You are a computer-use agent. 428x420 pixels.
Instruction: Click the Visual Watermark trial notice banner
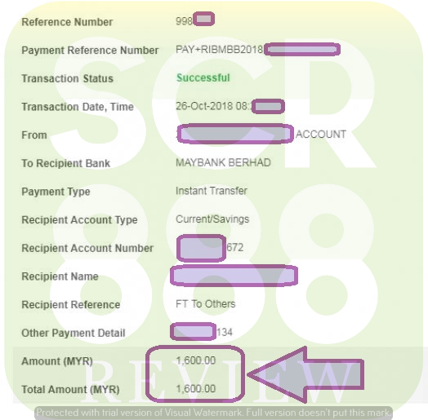click(214, 413)
